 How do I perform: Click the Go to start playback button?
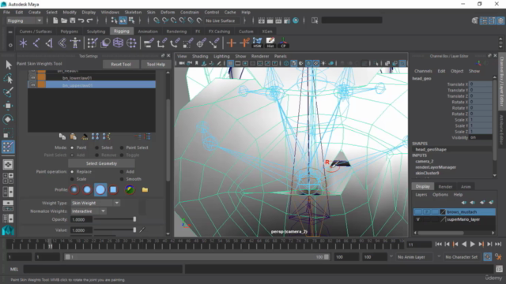click(438, 244)
